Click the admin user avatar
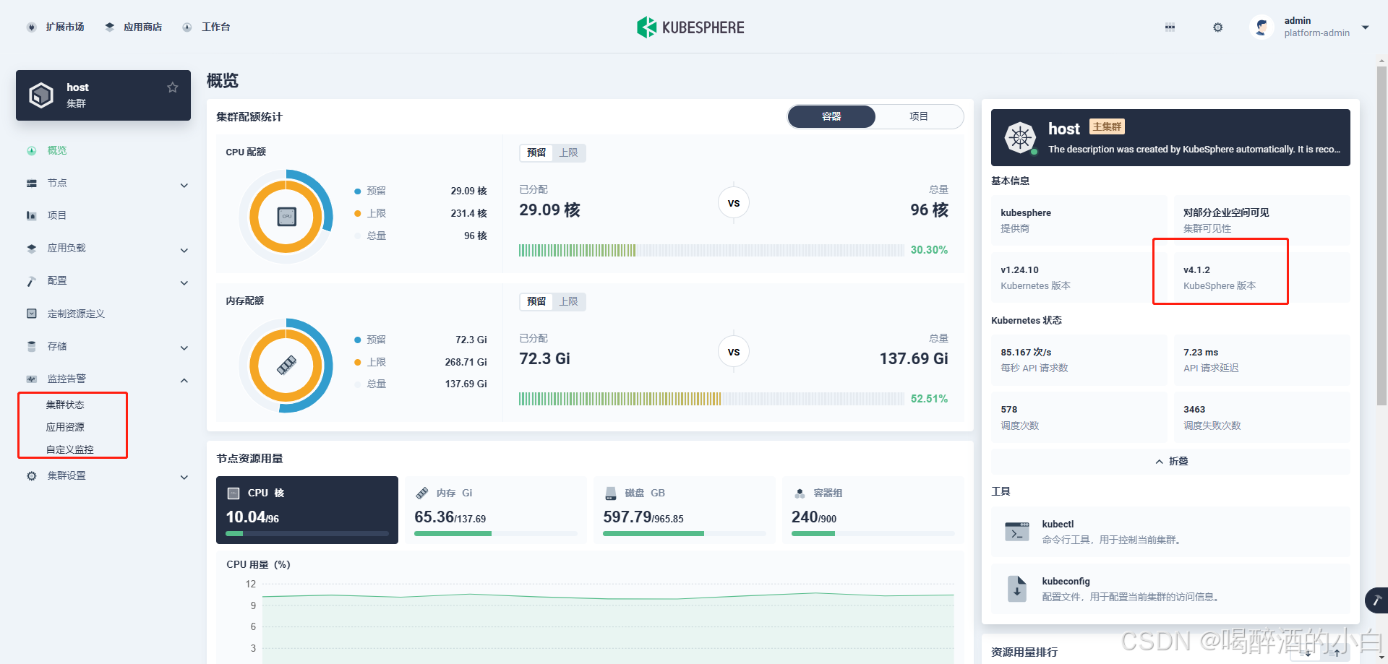This screenshot has height=664, width=1388. click(x=1261, y=27)
